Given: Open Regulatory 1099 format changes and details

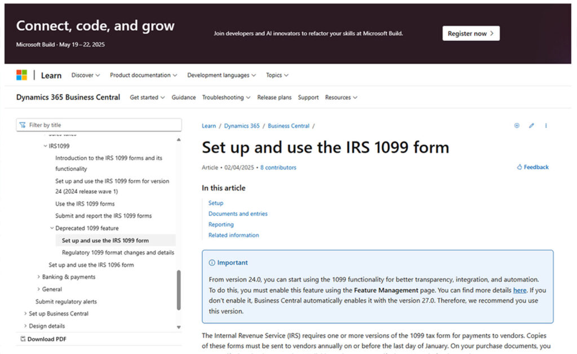Looking at the screenshot, I should [118, 253].
